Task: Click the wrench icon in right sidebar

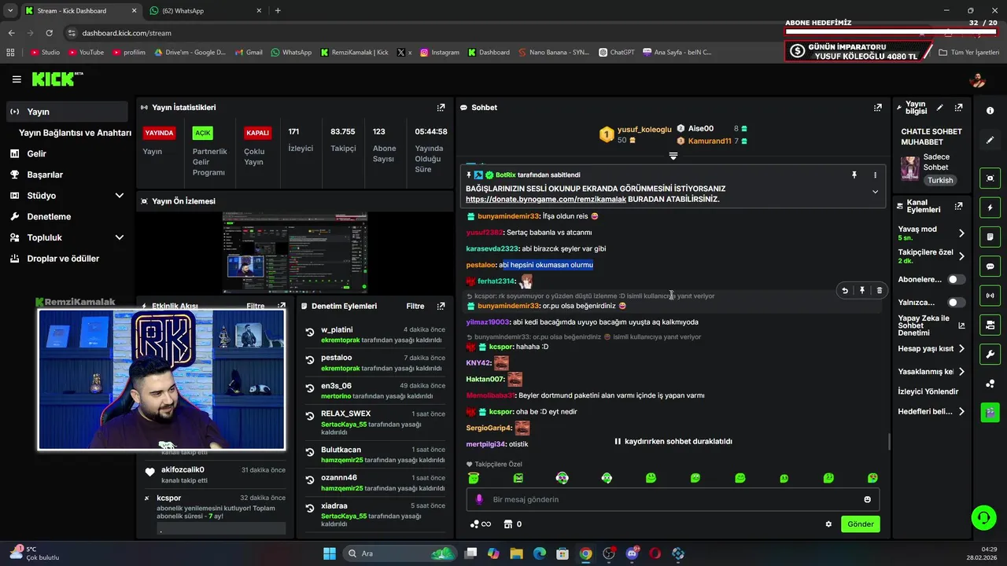Action: pyautogui.click(x=990, y=354)
